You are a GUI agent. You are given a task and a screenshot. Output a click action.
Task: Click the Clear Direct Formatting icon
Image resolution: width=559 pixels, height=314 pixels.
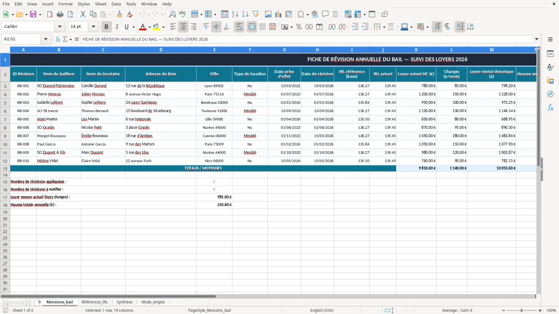pos(130,14)
